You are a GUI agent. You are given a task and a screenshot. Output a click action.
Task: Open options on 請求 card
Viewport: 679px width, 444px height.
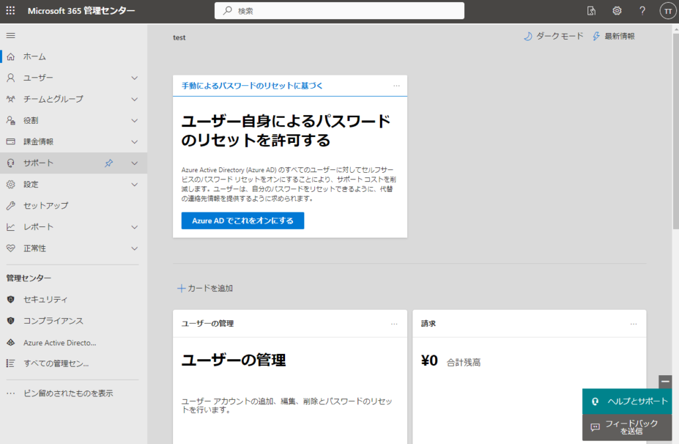[633, 324]
